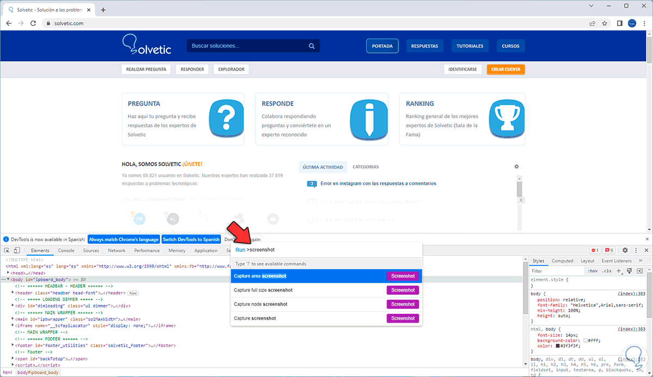Switch to the Sources tab
The image size is (653, 377).
point(91,250)
